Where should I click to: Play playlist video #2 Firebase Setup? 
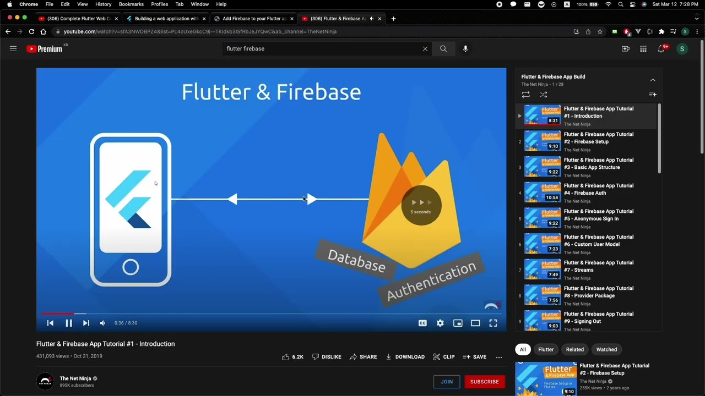587,141
